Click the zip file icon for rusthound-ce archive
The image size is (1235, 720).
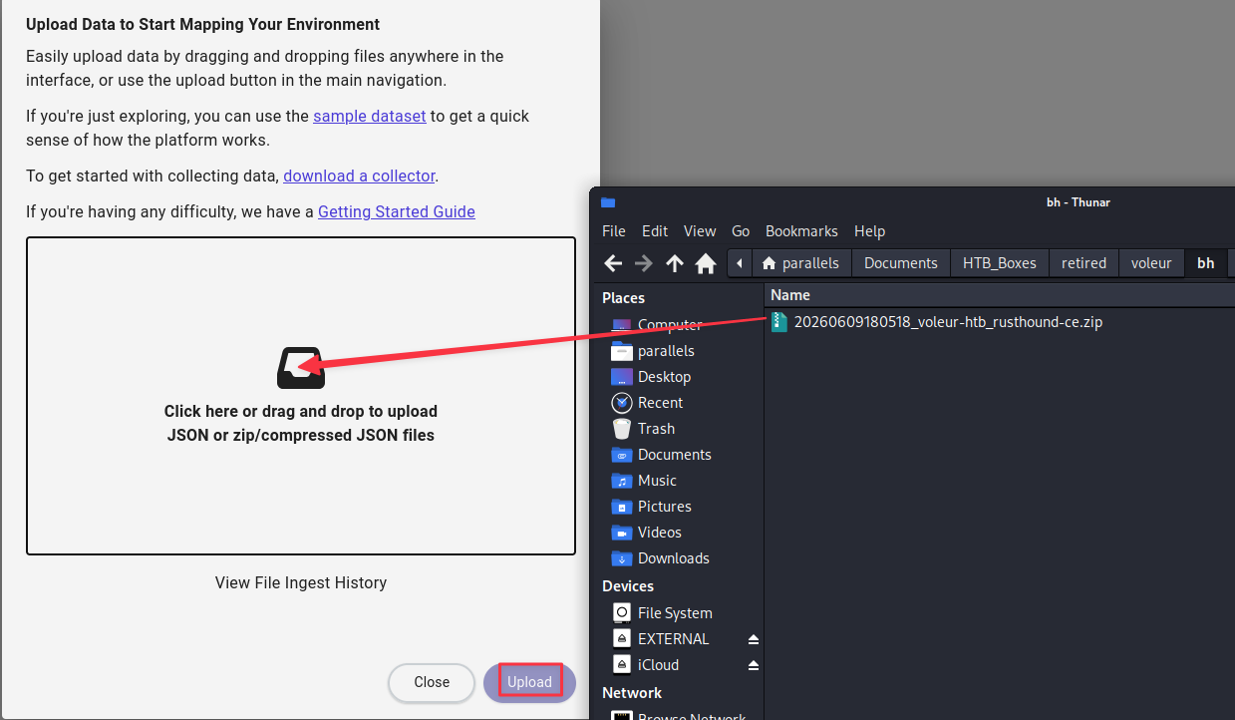coord(779,322)
